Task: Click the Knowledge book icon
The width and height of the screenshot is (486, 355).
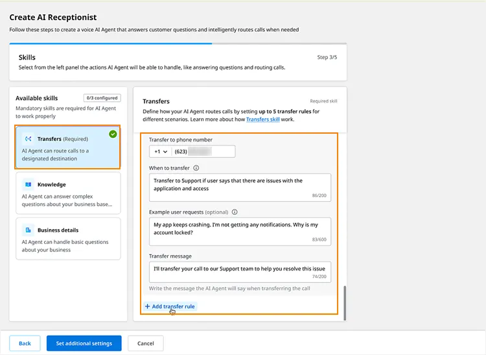Action: (x=29, y=184)
